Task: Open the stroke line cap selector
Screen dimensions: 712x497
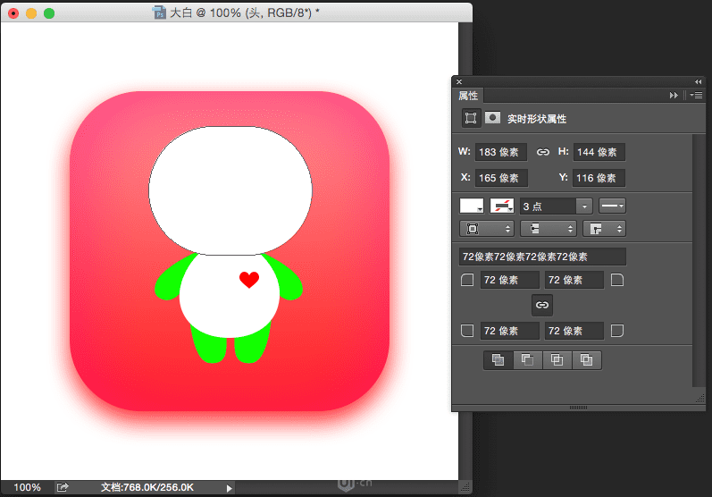Action: pos(549,229)
